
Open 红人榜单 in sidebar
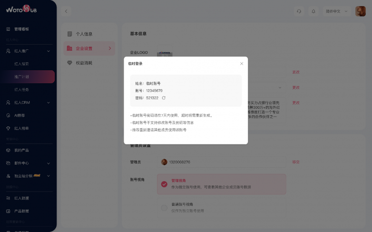21,128
